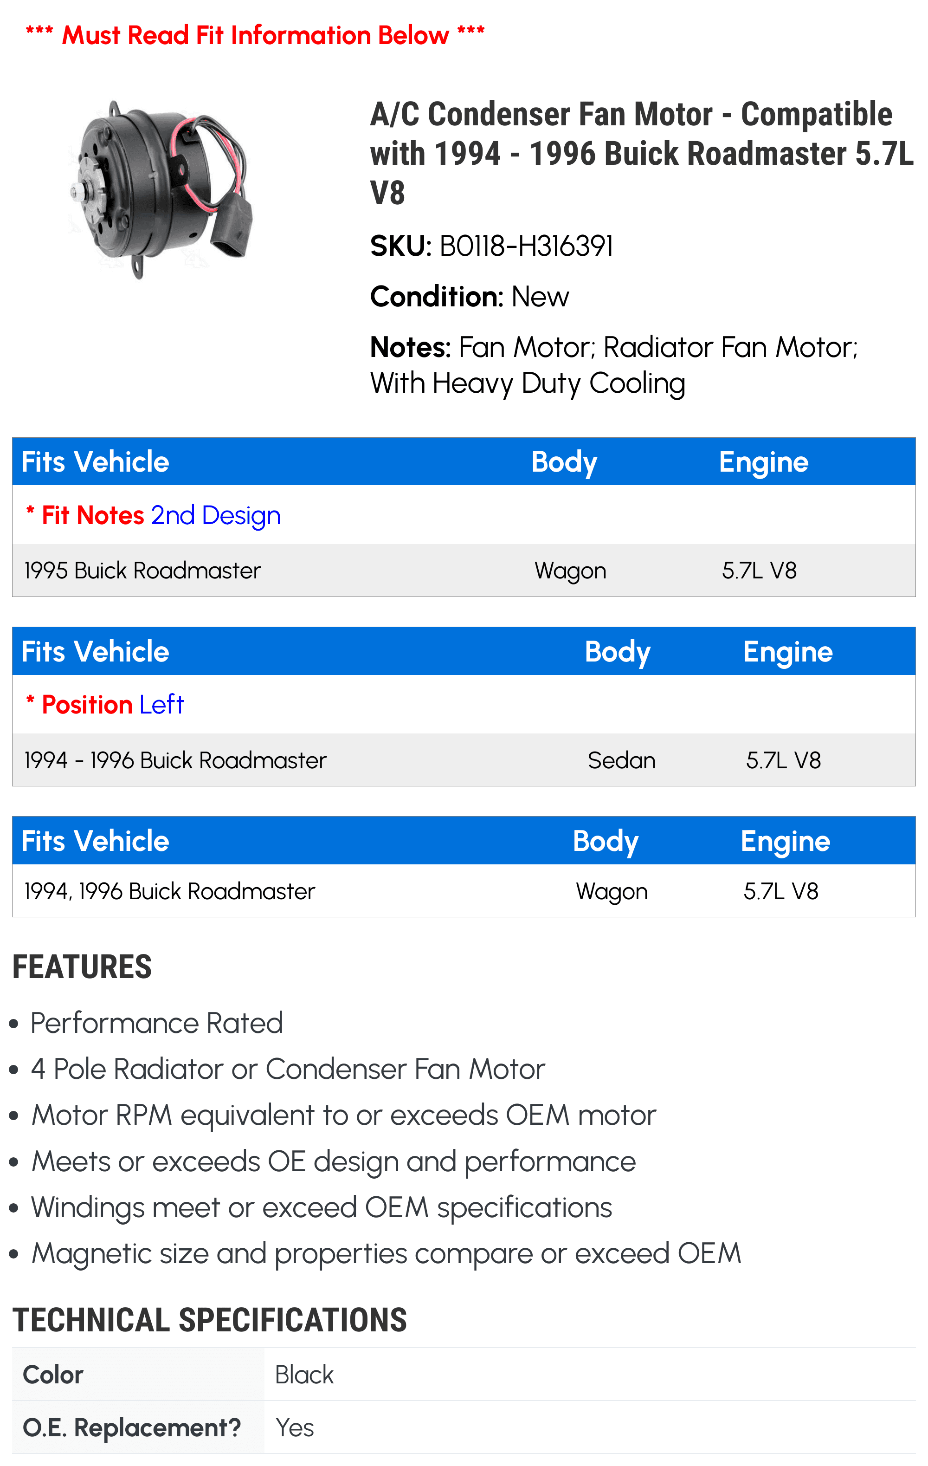Select the 1995 Buick Roadmaster Wagon row
928x1466 pixels.
point(464,571)
